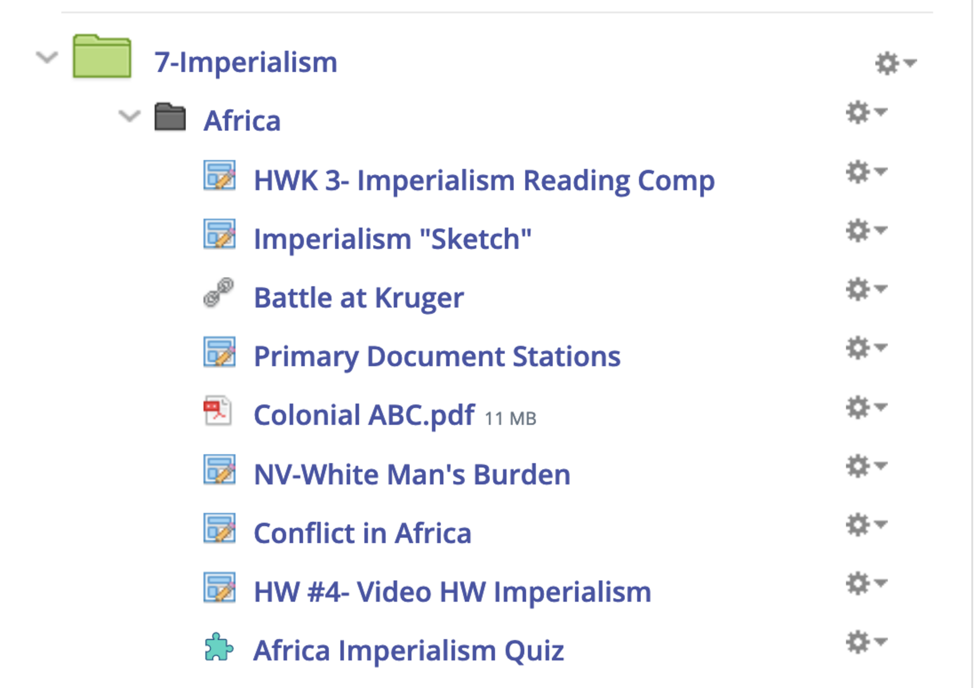974x688 pixels.
Task: Click the Africa Imperialism Quiz puzzle icon
Action: pos(219,647)
